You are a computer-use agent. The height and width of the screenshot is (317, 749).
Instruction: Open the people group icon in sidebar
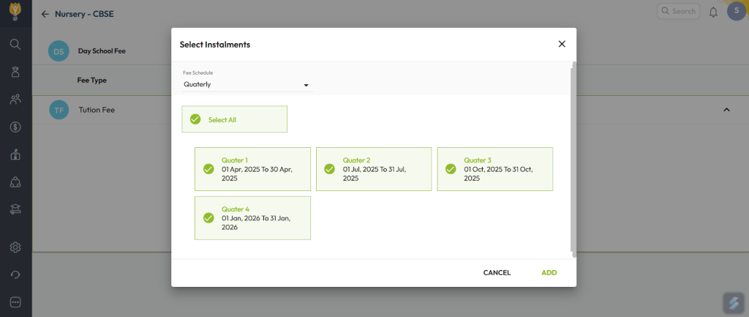pyautogui.click(x=15, y=99)
